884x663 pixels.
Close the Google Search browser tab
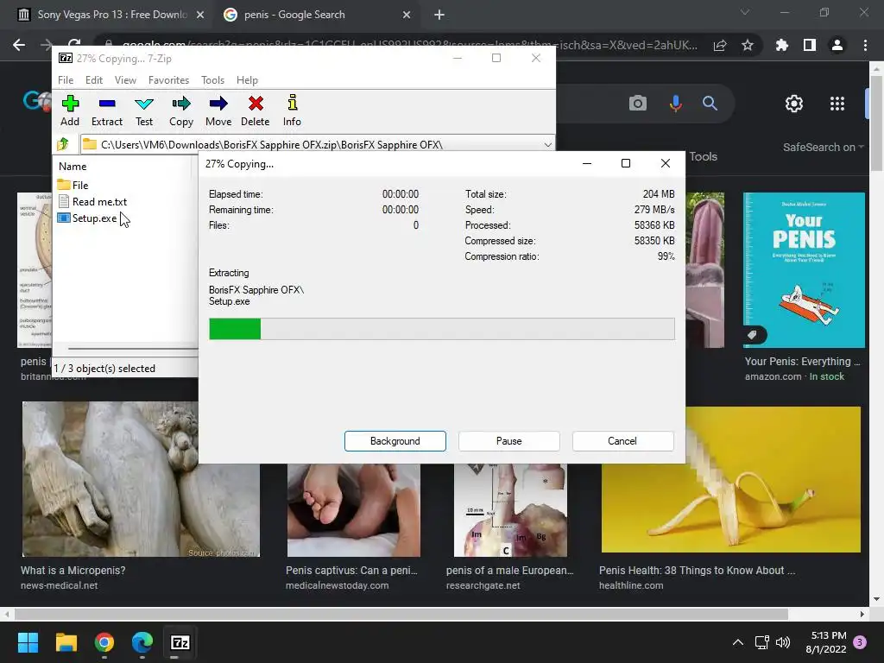[x=407, y=15]
